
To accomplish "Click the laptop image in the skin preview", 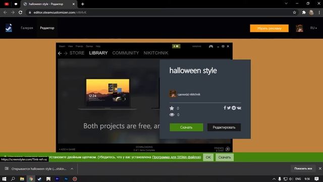I will 107,94.
